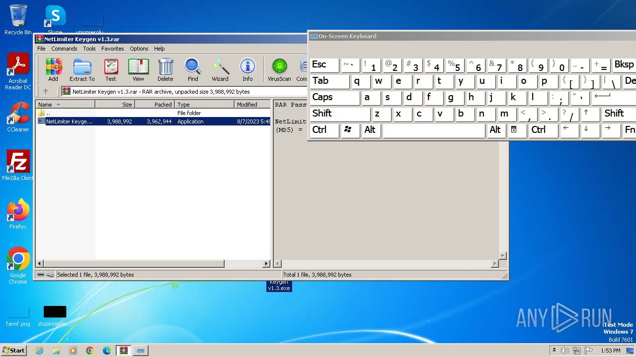The height and width of the screenshot is (357, 636).
Task: Open the Commands menu
Action: tap(64, 49)
